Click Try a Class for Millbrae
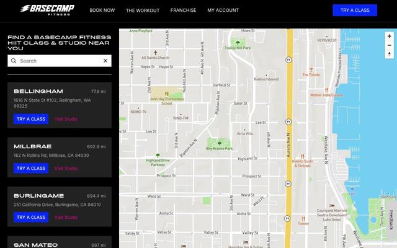The height and width of the screenshot is (248, 397). pyautogui.click(x=31, y=168)
